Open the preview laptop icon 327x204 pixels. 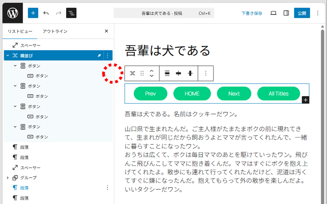273,13
